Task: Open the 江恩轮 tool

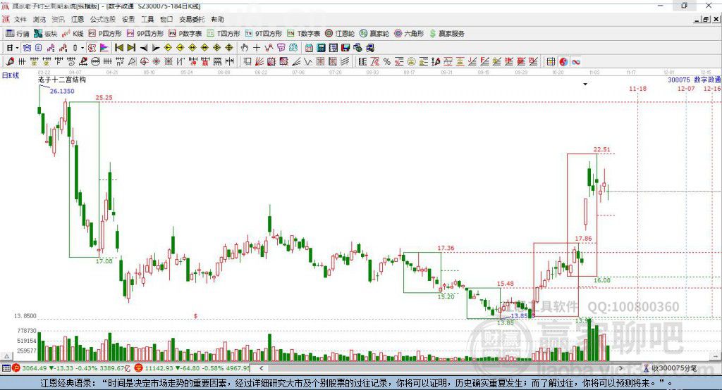Action: coord(340,34)
